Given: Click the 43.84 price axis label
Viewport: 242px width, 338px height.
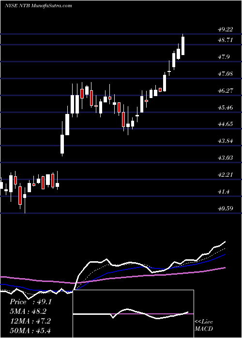Looking at the screenshot, I should [x=226, y=141].
